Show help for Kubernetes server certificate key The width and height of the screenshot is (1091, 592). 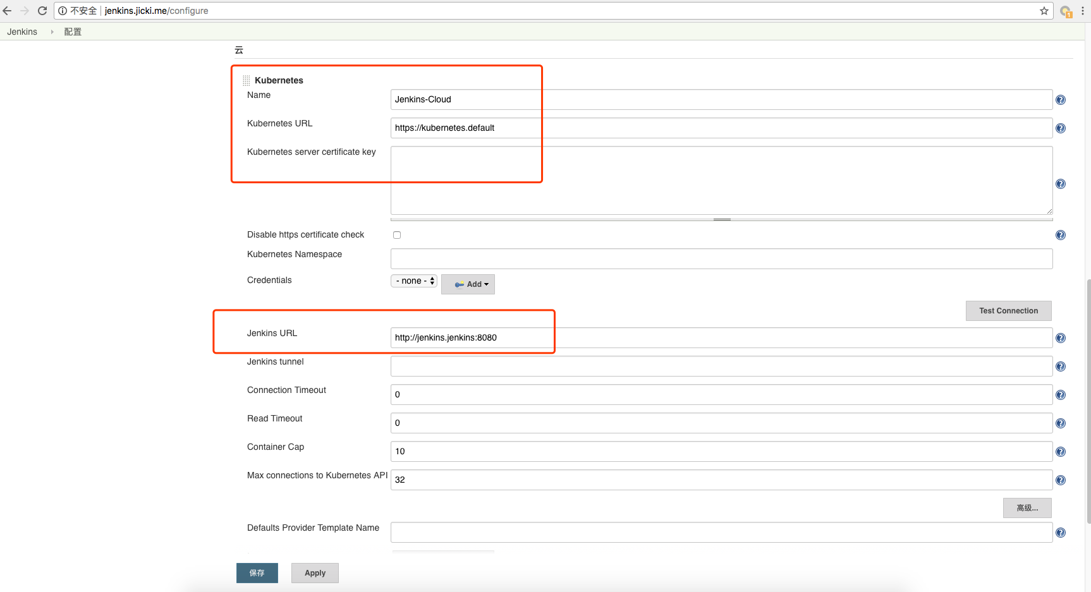click(x=1061, y=184)
